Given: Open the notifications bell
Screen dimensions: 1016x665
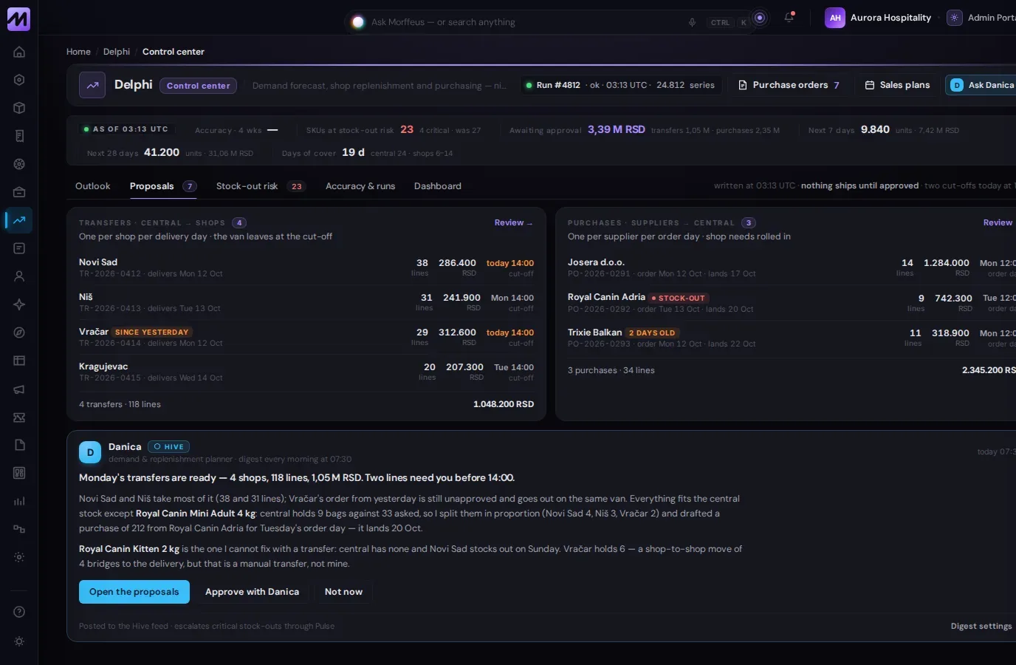Looking at the screenshot, I should pos(789,18).
